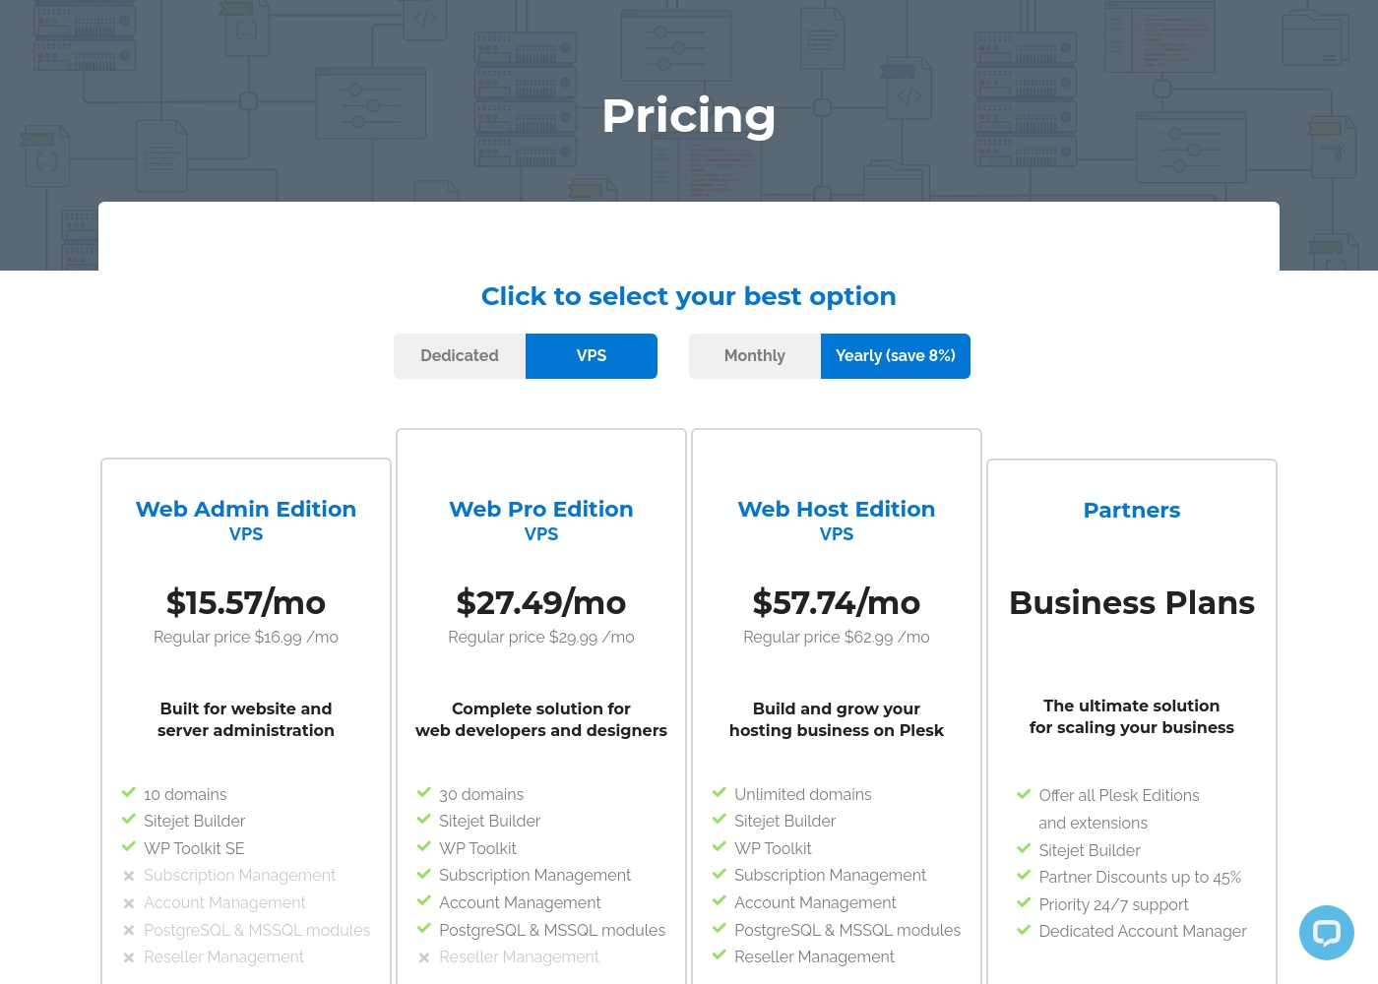The height and width of the screenshot is (984, 1378).
Task: Click the checkmark beside Web Host WP Toolkit
Action: pos(720,846)
